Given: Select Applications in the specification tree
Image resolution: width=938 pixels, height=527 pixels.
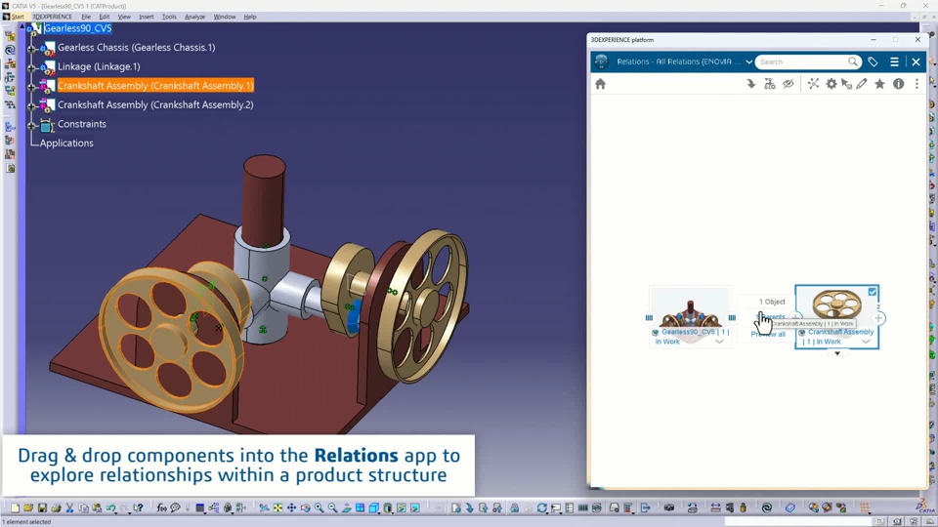Looking at the screenshot, I should coord(66,142).
